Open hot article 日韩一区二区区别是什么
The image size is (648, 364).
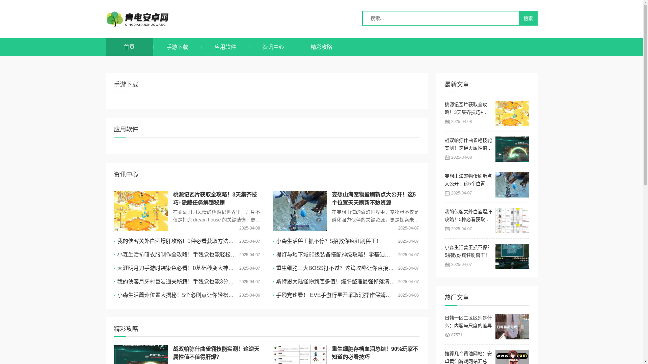[468, 322]
